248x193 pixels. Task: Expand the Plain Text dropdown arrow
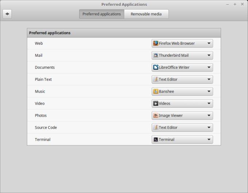pos(209,79)
